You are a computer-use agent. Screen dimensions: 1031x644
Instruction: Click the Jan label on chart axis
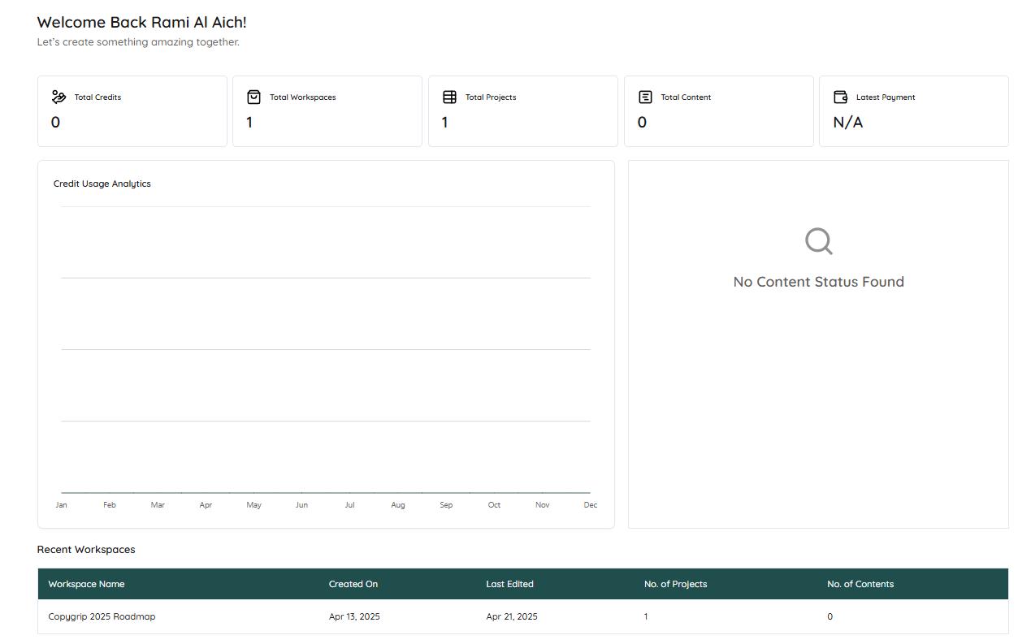(x=61, y=505)
